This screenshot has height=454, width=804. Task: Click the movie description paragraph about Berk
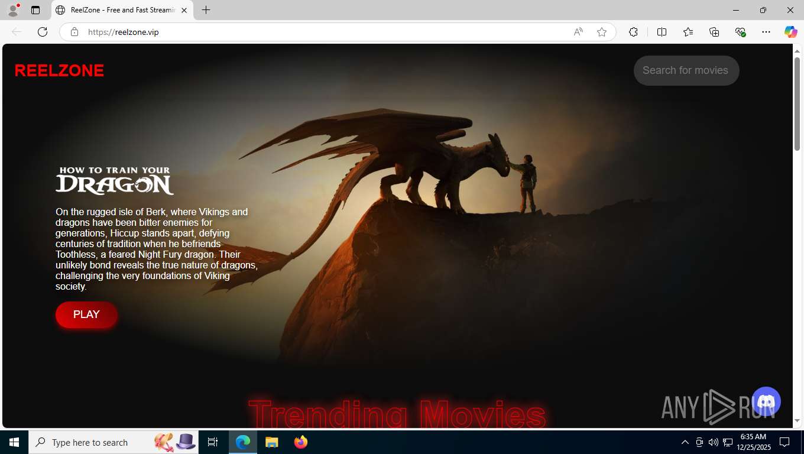click(x=157, y=249)
